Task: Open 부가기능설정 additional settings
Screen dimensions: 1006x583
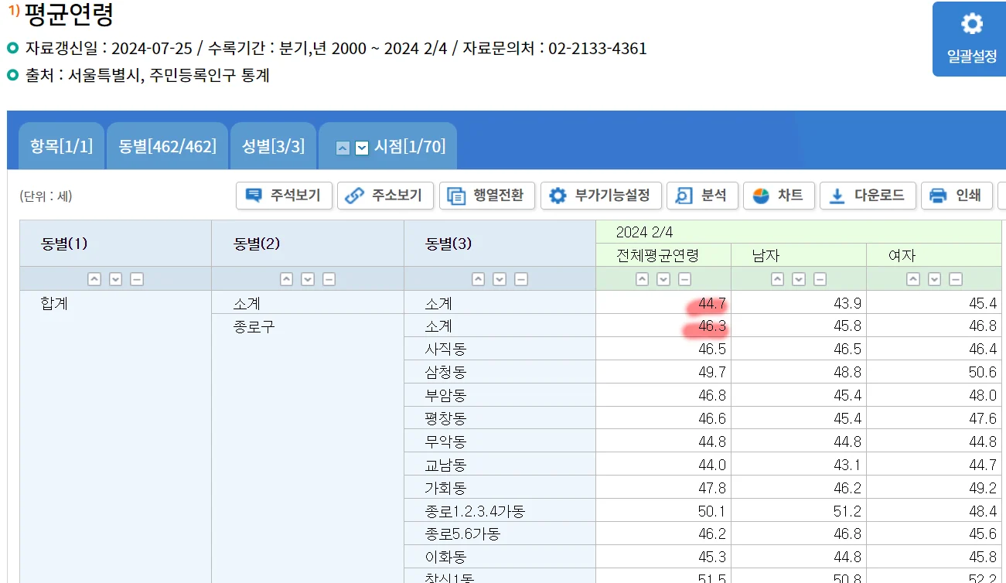Action: click(x=601, y=196)
